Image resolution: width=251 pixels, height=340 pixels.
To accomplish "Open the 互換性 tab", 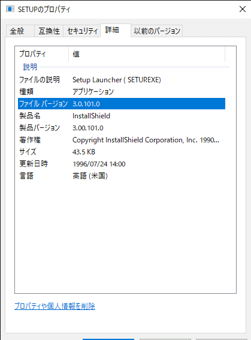I will (49, 31).
